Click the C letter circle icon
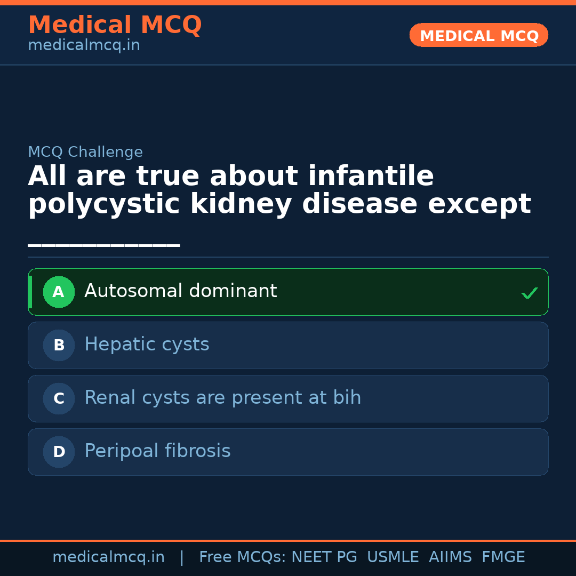The height and width of the screenshot is (576, 576). (x=59, y=399)
